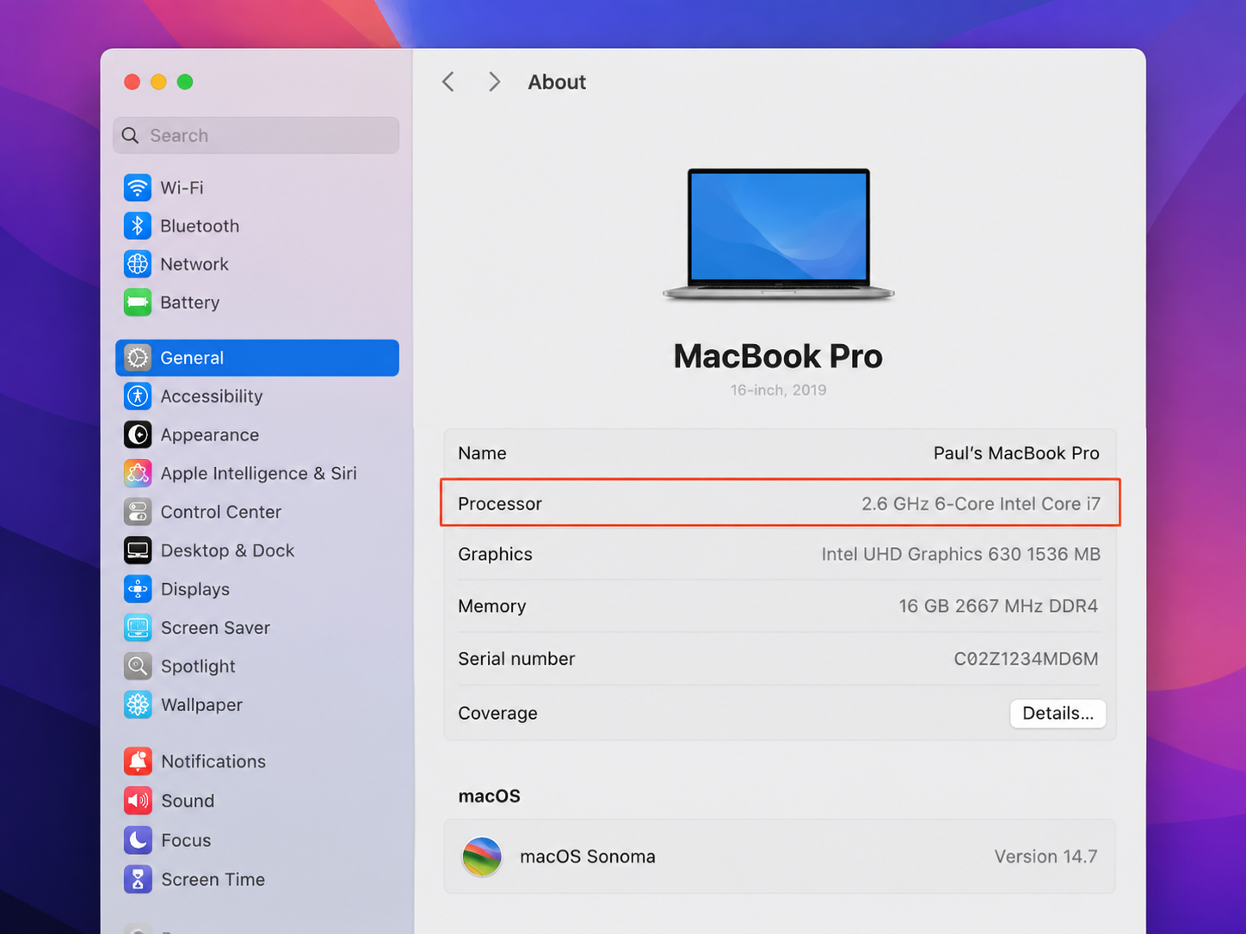Select the Network globe icon
The height and width of the screenshot is (934, 1246).
click(x=138, y=264)
